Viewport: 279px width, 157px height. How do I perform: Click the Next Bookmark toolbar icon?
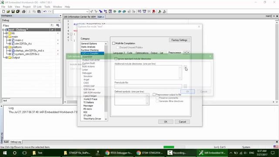coord(124,12)
